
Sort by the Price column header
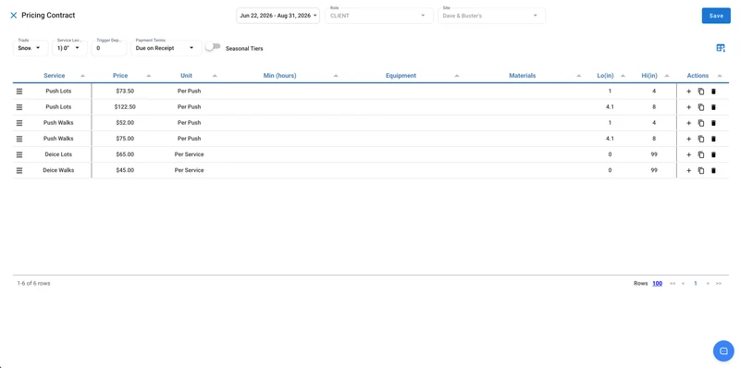[120, 76]
